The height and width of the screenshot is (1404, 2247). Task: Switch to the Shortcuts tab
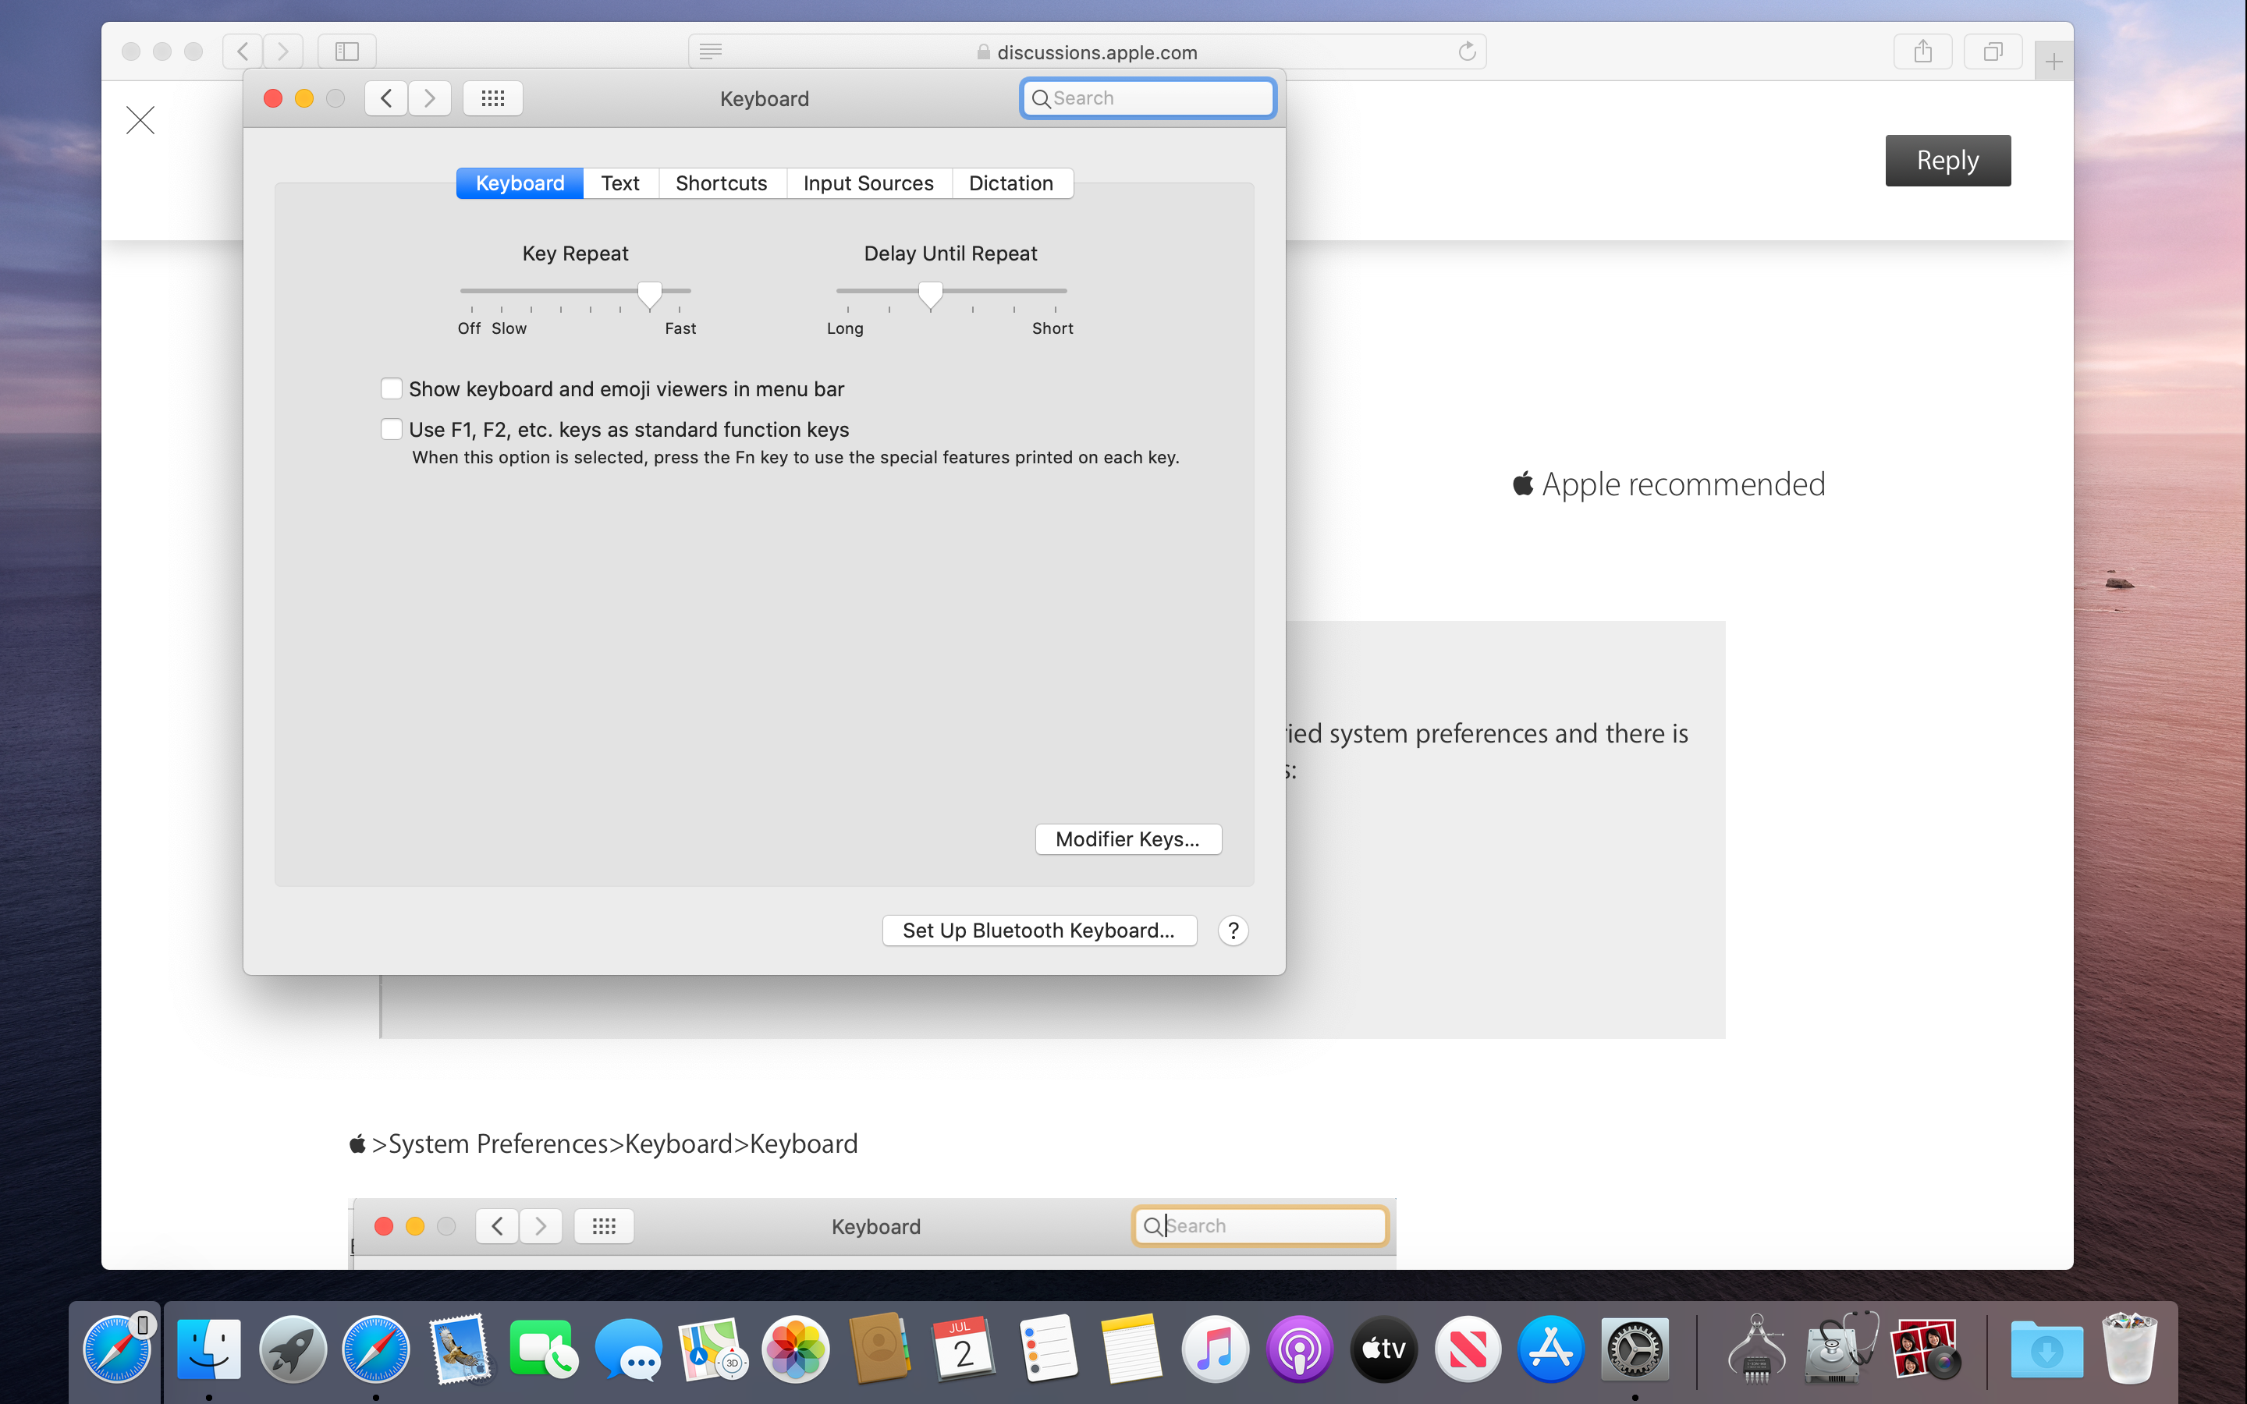click(722, 183)
